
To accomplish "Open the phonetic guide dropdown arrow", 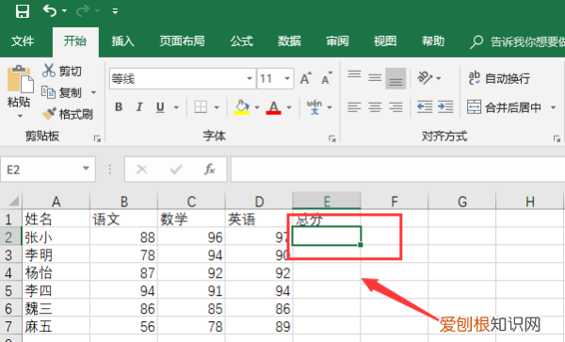I will click(330, 107).
